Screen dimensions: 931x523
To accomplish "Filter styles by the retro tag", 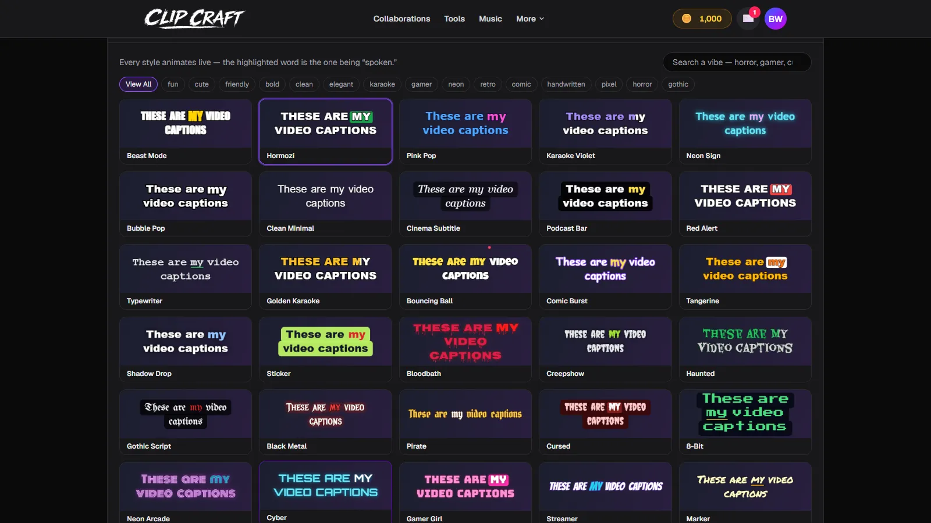I will [x=488, y=84].
